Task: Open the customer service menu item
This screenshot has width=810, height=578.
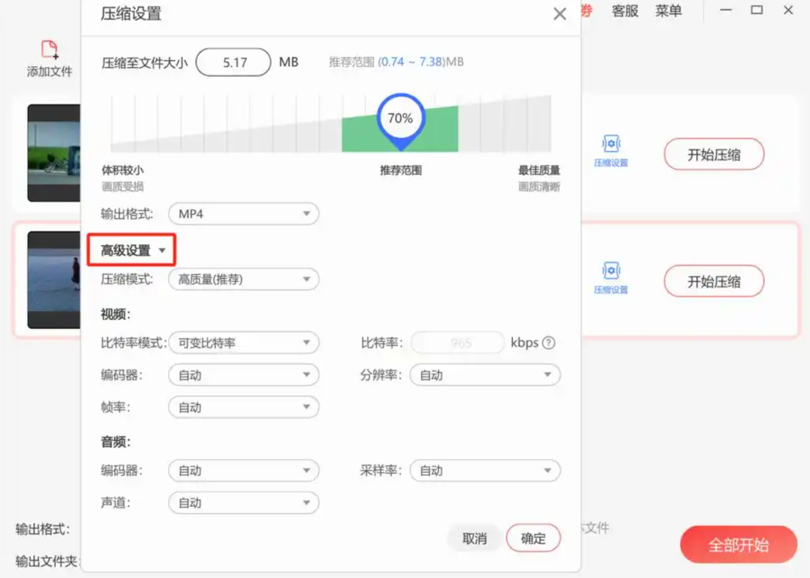Action: [x=625, y=11]
